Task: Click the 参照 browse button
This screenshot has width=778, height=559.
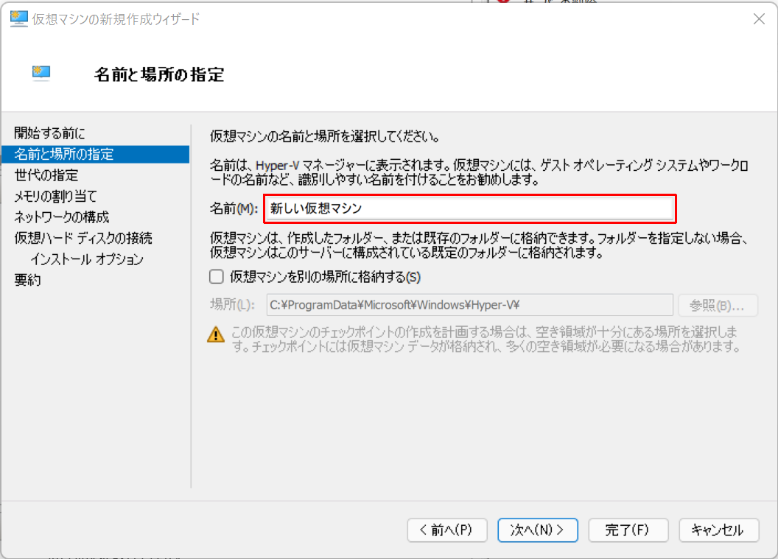Action: click(x=718, y=305)
